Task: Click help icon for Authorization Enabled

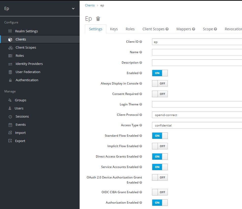Action: [141, 203]
